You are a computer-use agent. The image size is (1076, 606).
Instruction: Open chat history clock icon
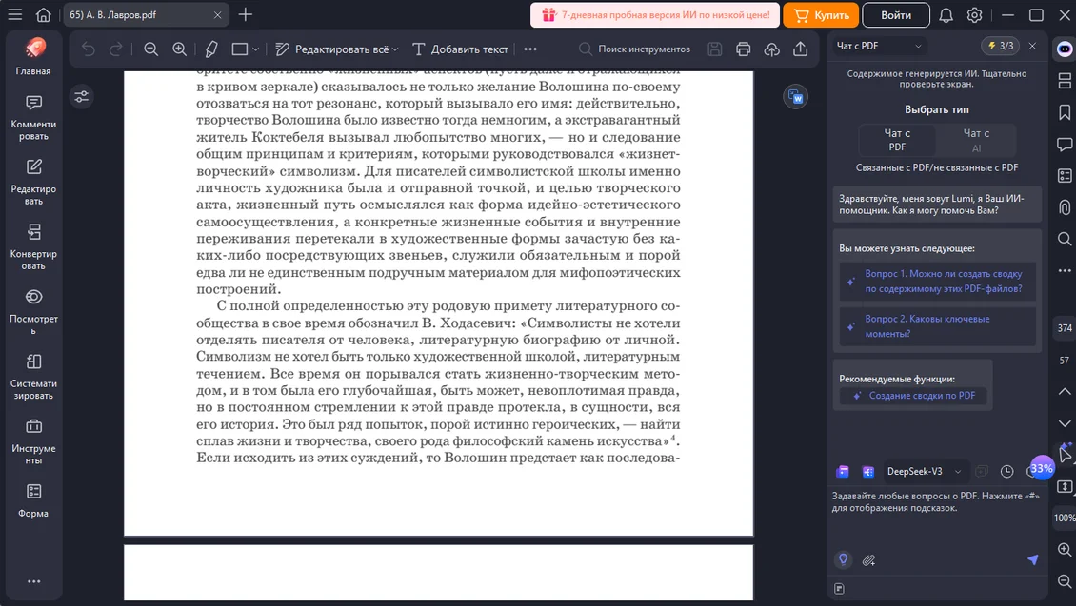point(1006,471)
